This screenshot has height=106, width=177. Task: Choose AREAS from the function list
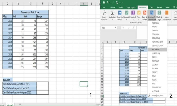pos(157,27)
